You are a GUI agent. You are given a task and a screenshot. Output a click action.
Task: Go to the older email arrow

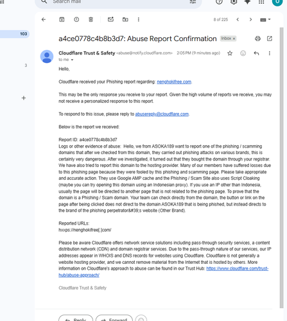[x=250, y=19]
